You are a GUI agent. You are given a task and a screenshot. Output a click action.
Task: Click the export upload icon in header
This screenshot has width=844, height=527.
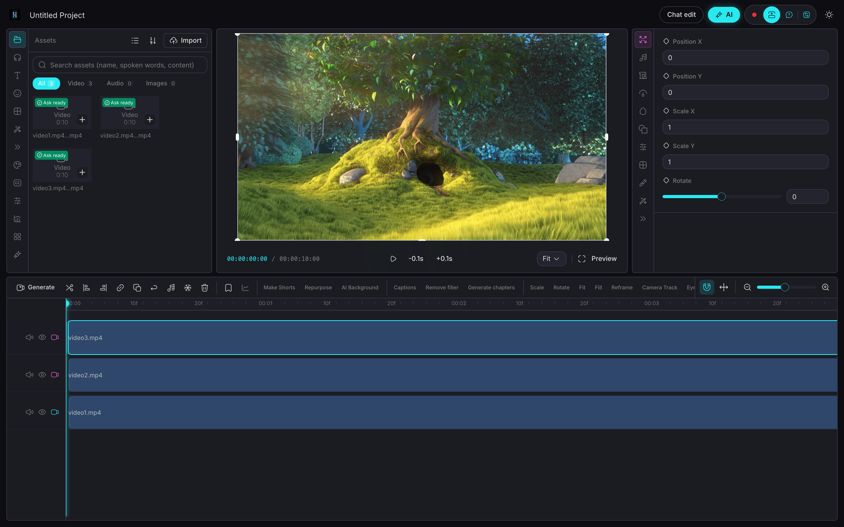771,15
